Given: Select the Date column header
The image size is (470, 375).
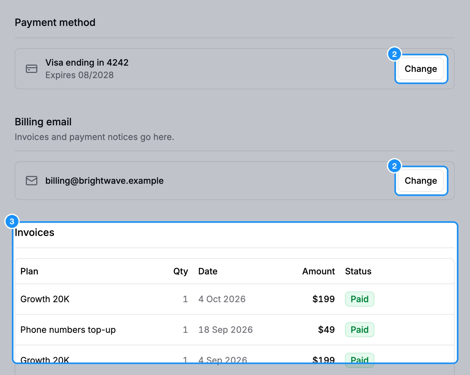Looking at the screenshot, I should click(208, 271).
